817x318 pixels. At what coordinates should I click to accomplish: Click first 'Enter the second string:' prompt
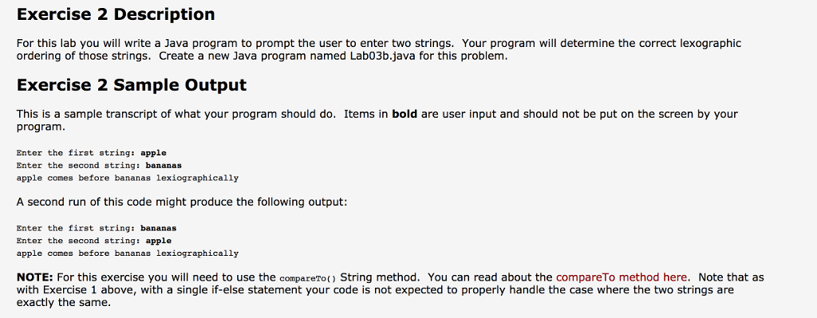79,166
